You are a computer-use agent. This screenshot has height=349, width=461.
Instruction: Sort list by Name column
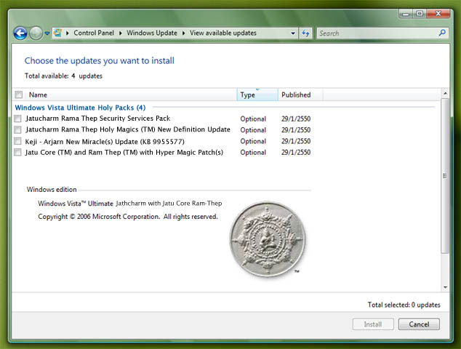click(38, 95)
